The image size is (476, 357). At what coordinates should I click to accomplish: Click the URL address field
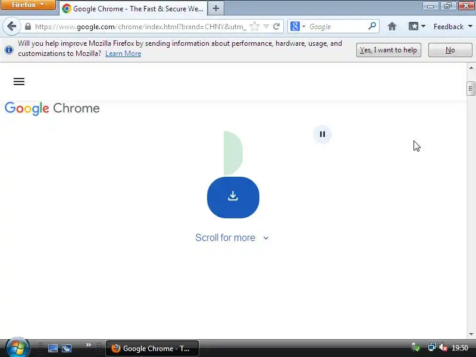click(140, 27)
